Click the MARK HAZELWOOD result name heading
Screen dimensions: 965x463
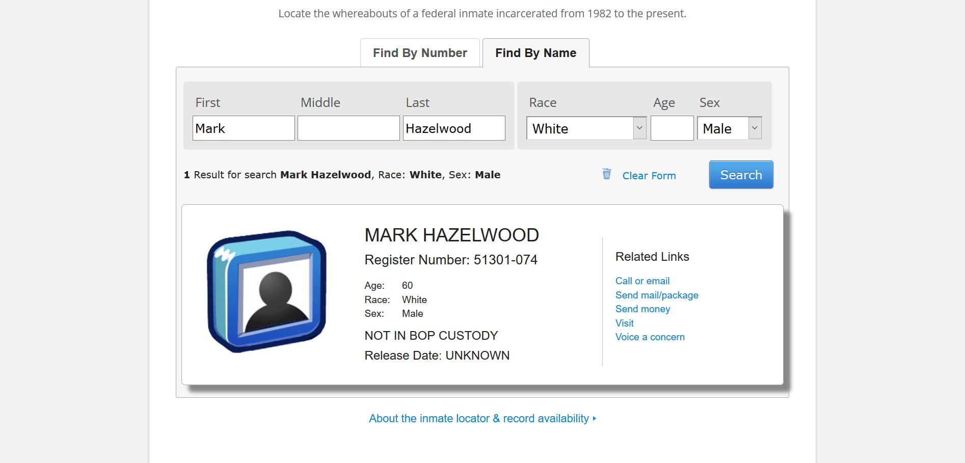pos(451,235)
